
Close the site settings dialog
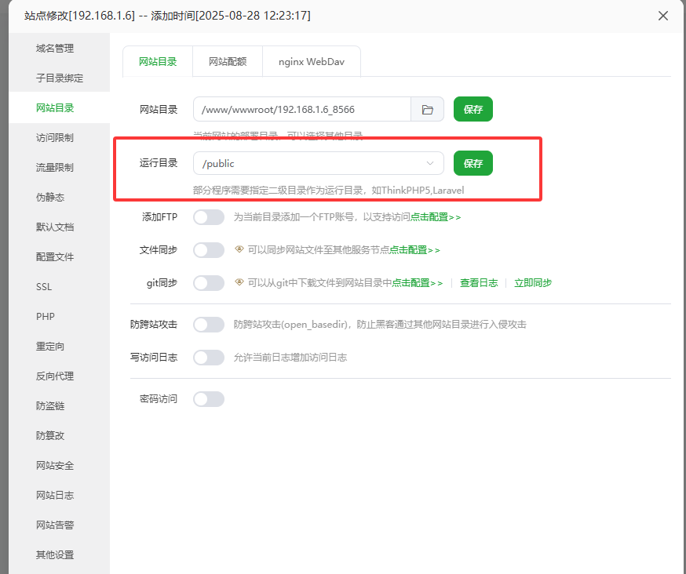pyautogui.click(x=663, y=16)
